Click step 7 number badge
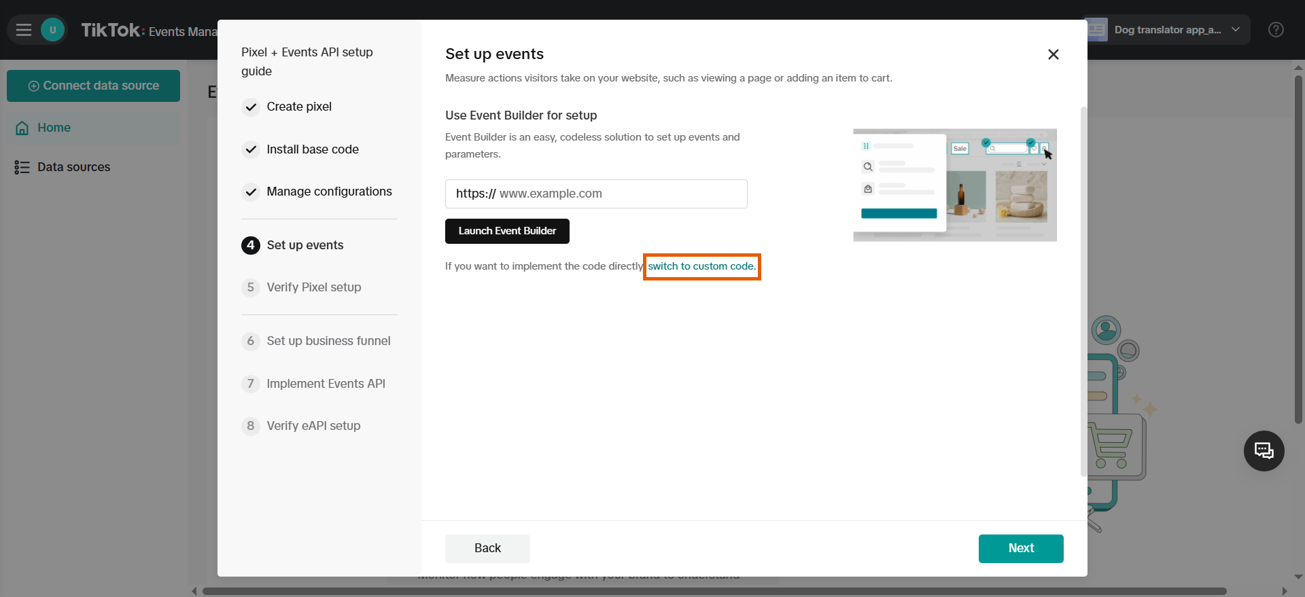Image resolution: width=1305 pixels, height=597 pixels. 251,384
